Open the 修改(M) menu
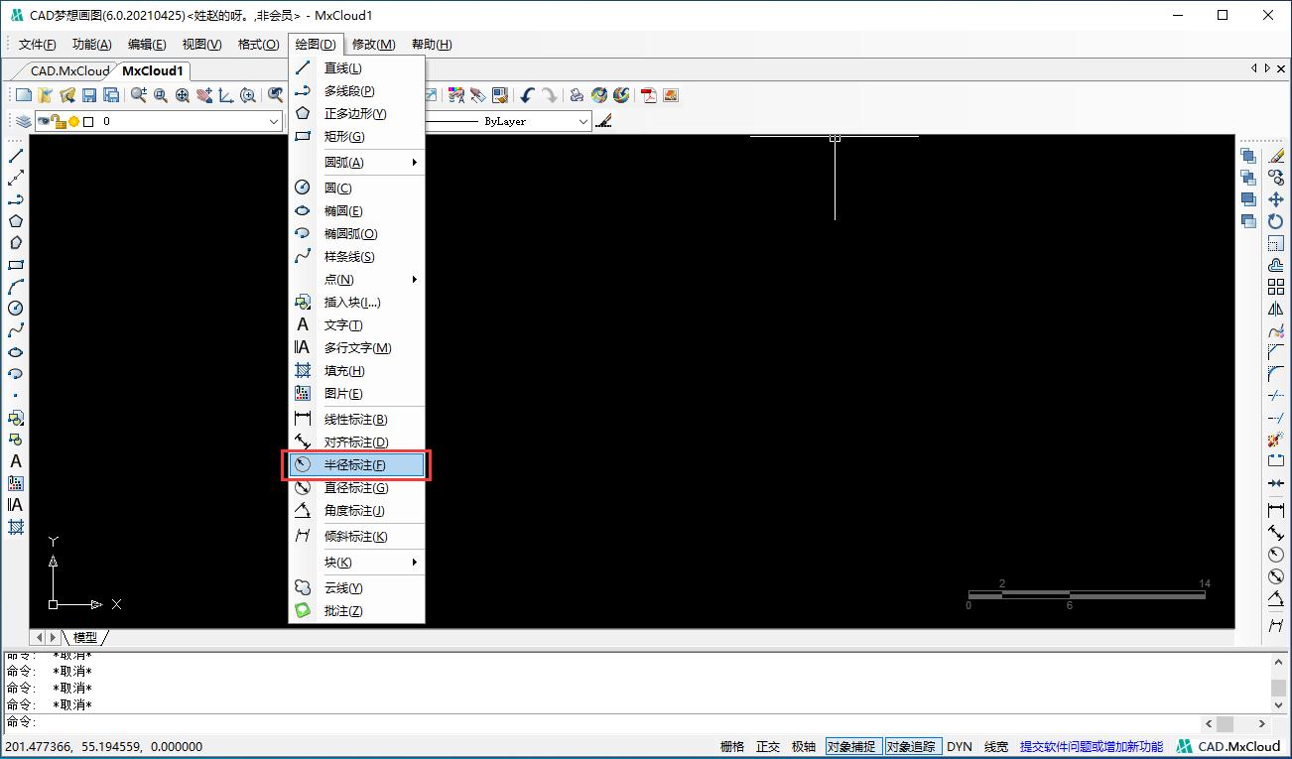 click(373, 44)
